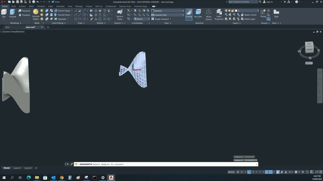
Task: Open the Visualize ribbon tab
Action: [41, 6]
